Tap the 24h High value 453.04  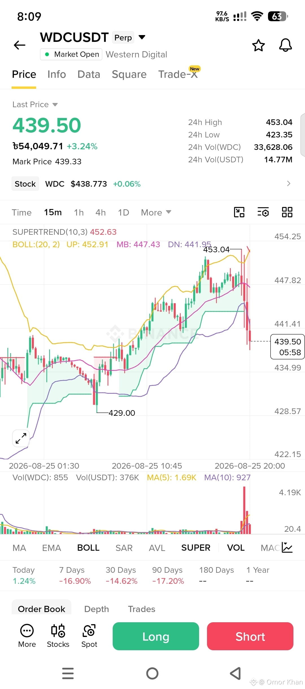[x=279, y=122]
